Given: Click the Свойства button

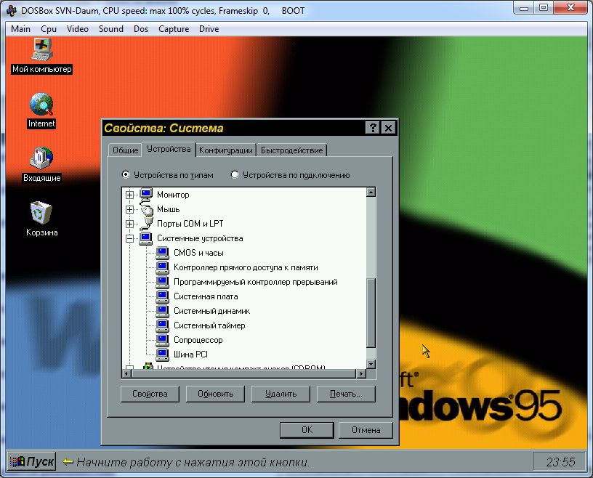Looking at the screenshot, I should (150, 394).
